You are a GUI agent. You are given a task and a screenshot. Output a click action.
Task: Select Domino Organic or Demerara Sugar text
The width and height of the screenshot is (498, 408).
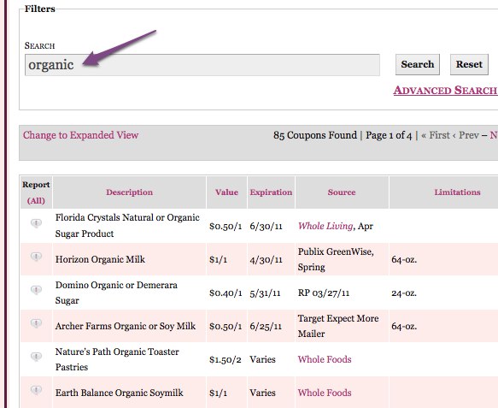[116, 293]
